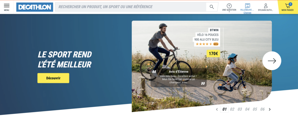Jump to slide 06 in pagination
This screenshot has width=298, height=119.
point(262,109)
